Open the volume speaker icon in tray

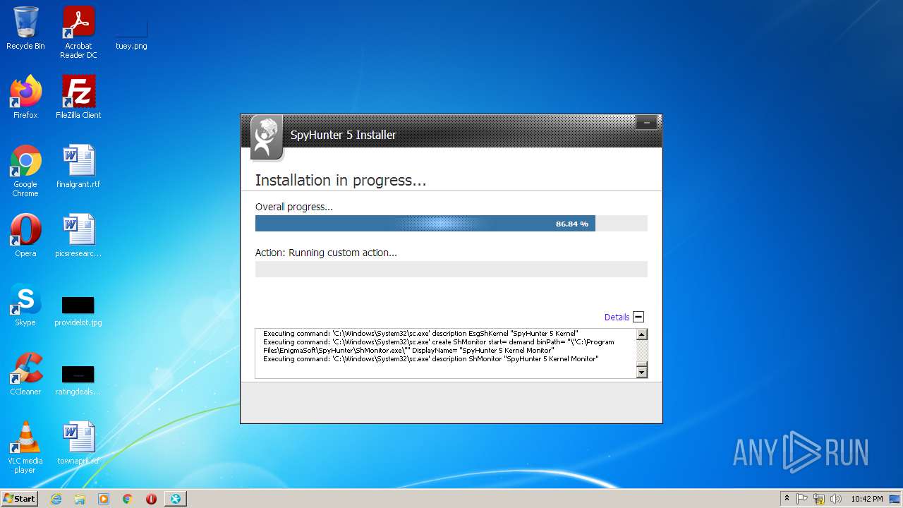point(836,499)
